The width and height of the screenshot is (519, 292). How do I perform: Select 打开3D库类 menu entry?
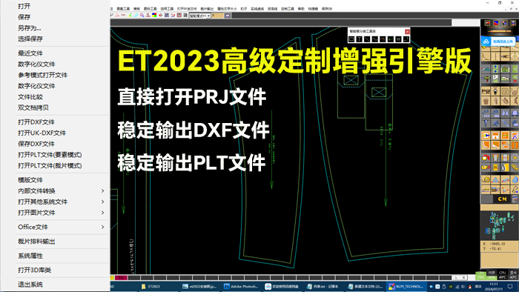[x=34, y=270]
